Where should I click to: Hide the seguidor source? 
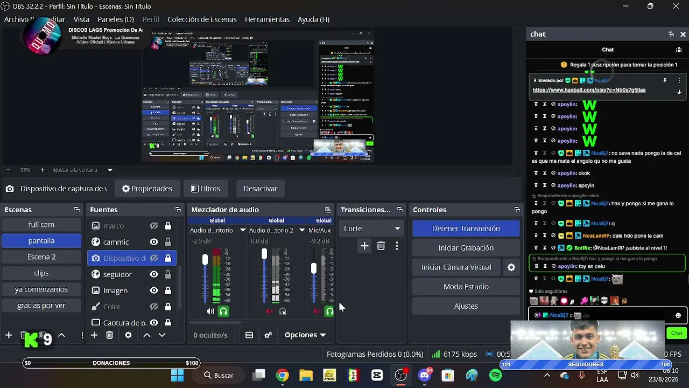(154, 274)
